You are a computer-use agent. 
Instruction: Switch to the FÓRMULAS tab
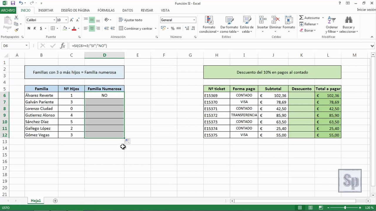[x=106, y=10]
